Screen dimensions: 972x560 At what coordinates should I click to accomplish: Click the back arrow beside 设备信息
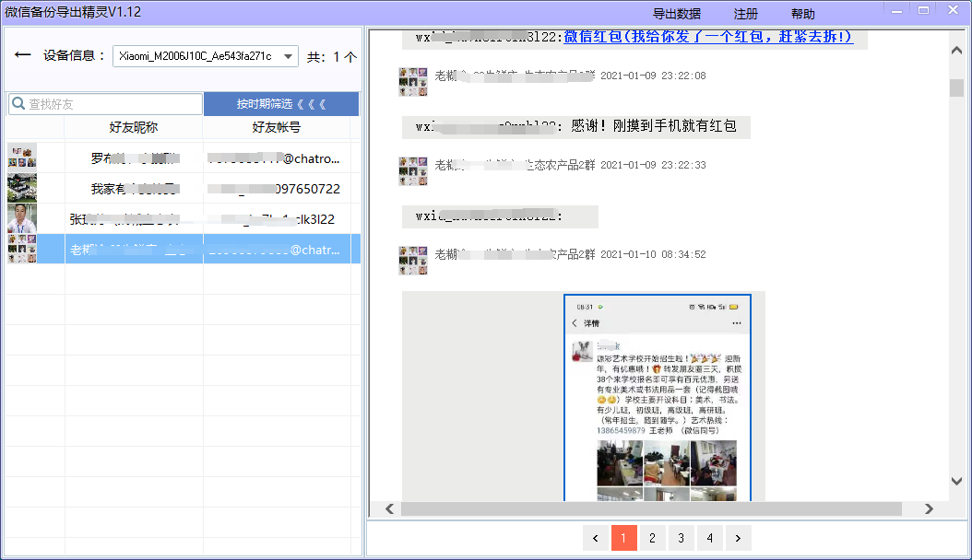23,56
